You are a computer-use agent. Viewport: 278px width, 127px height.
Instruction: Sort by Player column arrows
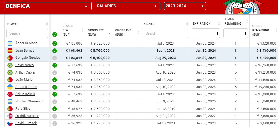pyautogui.click(x=47, y=24)
